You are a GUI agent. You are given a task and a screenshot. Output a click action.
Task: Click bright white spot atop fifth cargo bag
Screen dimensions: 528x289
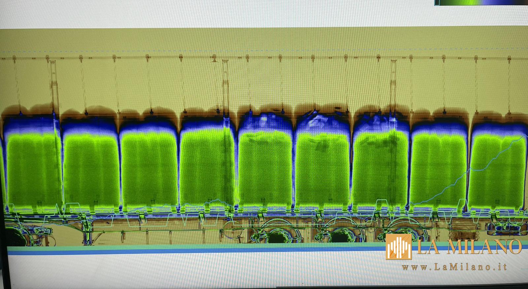264,118
